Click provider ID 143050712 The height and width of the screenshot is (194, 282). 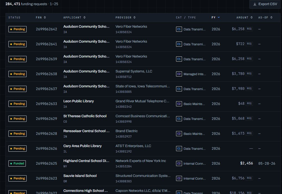point(124,77)
